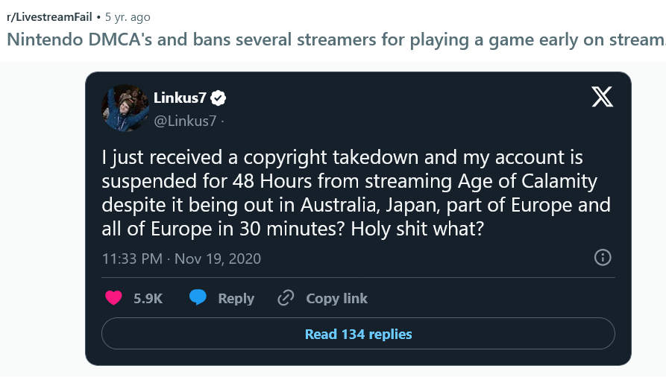666x377 pixels.
Task: Click the Nov 19, 2020 tweet date
Action: pyautogui.click(x=219, y=259)
